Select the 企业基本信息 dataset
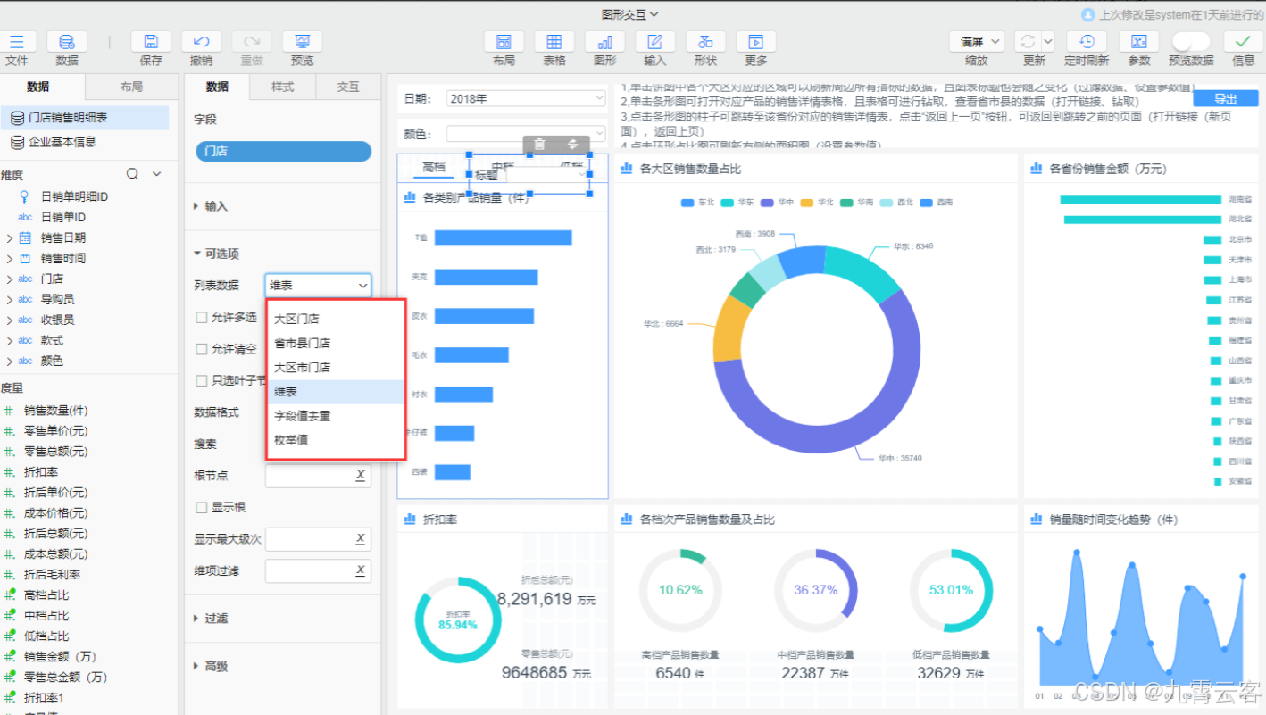This screenshot has width=1266, height=715. point(85,141)
